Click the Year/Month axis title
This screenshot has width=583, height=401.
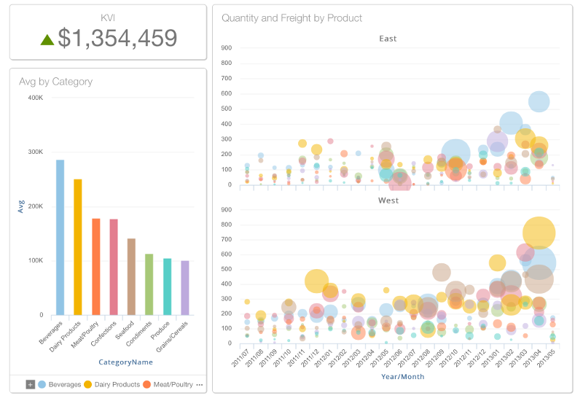click(402, 377)
